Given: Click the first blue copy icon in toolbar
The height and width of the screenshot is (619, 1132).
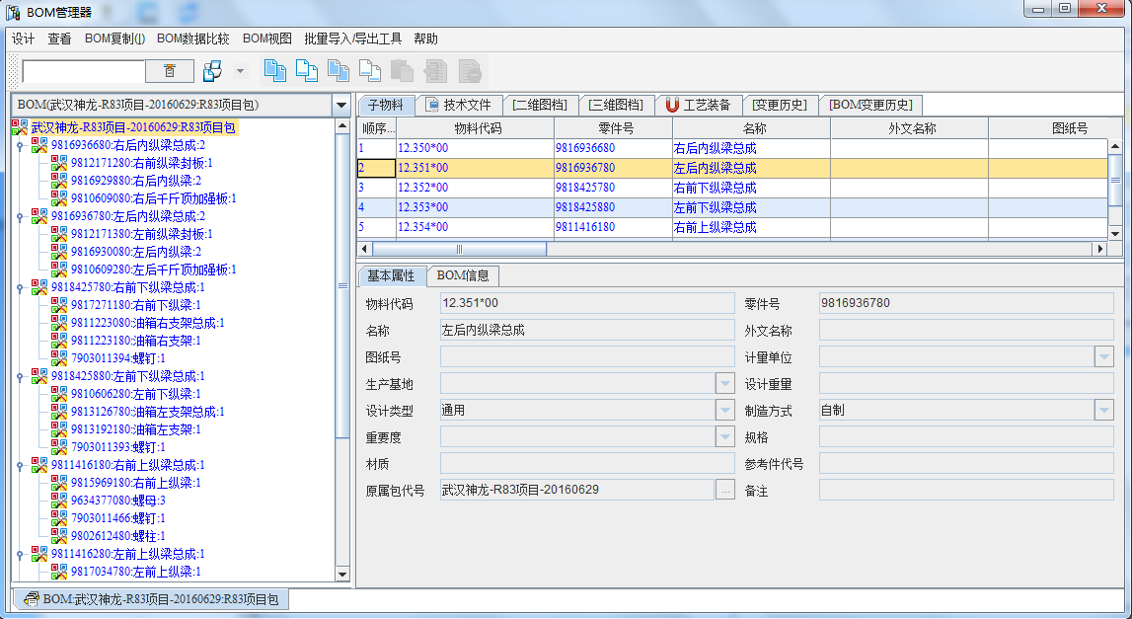Looking at the screenshot, I should [274, 71].
